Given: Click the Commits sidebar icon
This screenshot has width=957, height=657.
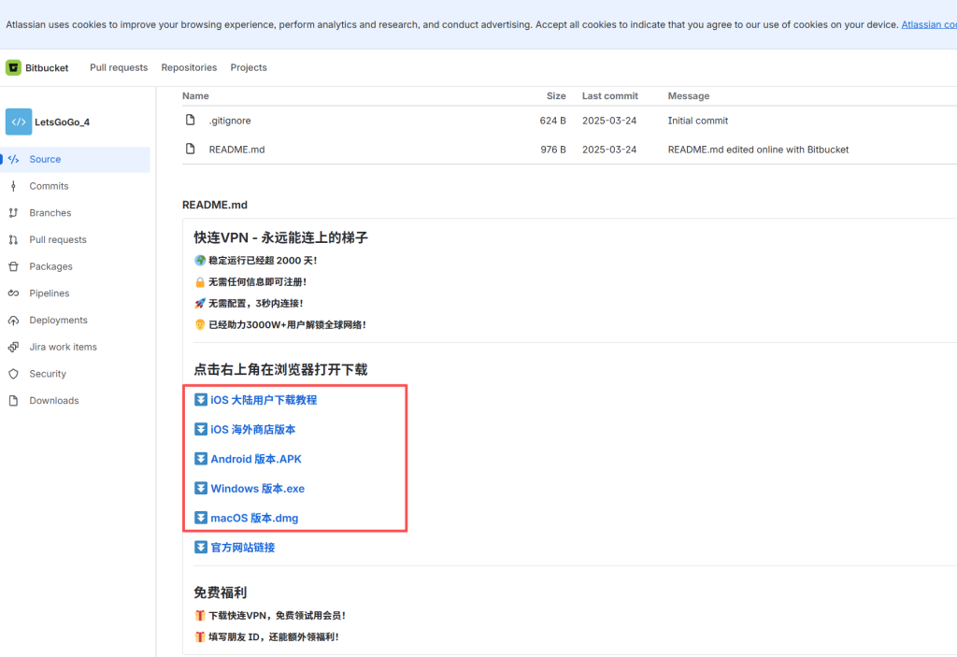Looking at the screenshot, I should tap(13, 186).
